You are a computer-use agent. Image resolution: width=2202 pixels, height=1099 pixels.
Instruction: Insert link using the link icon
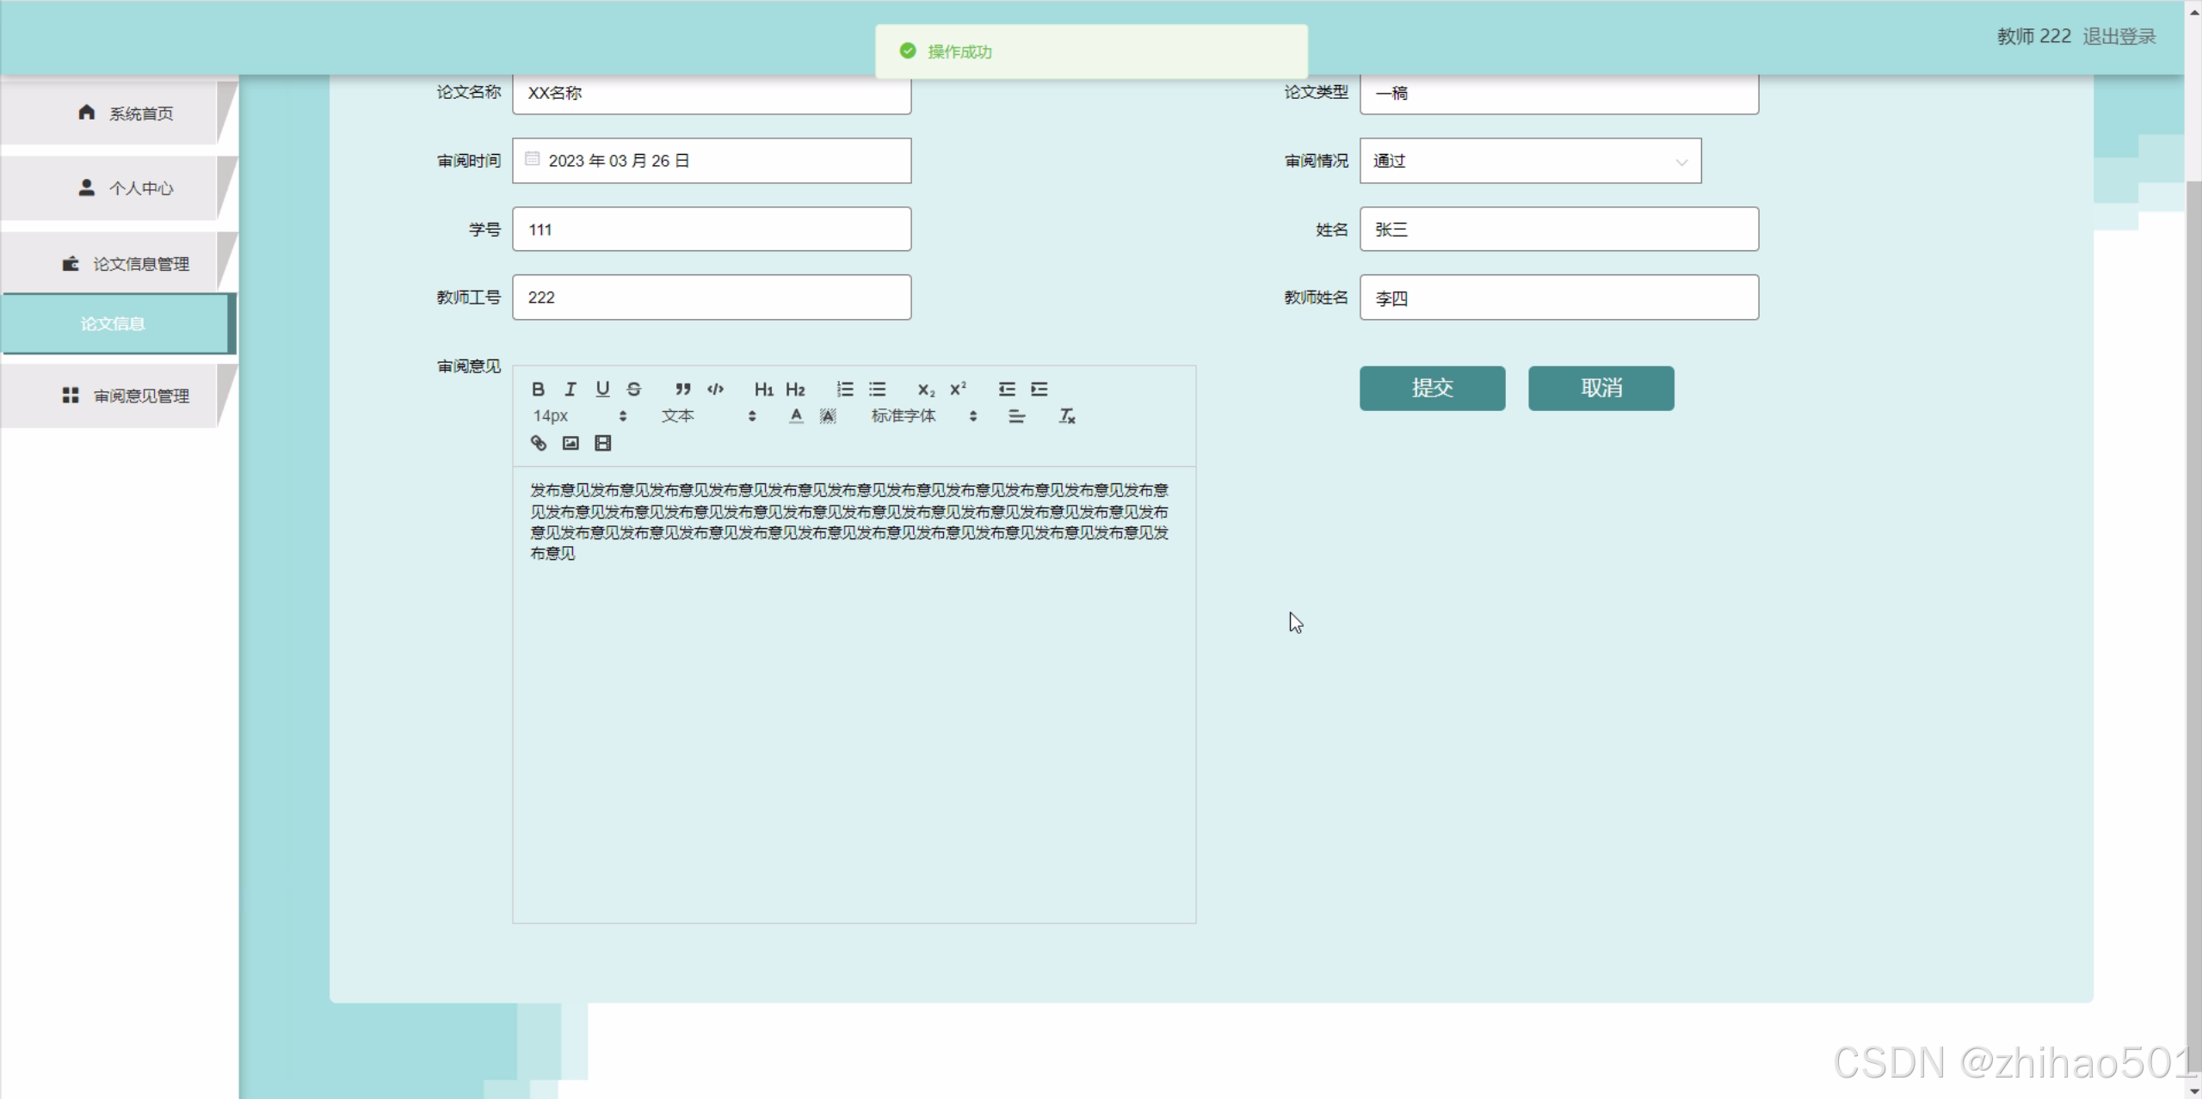point(539,443)
